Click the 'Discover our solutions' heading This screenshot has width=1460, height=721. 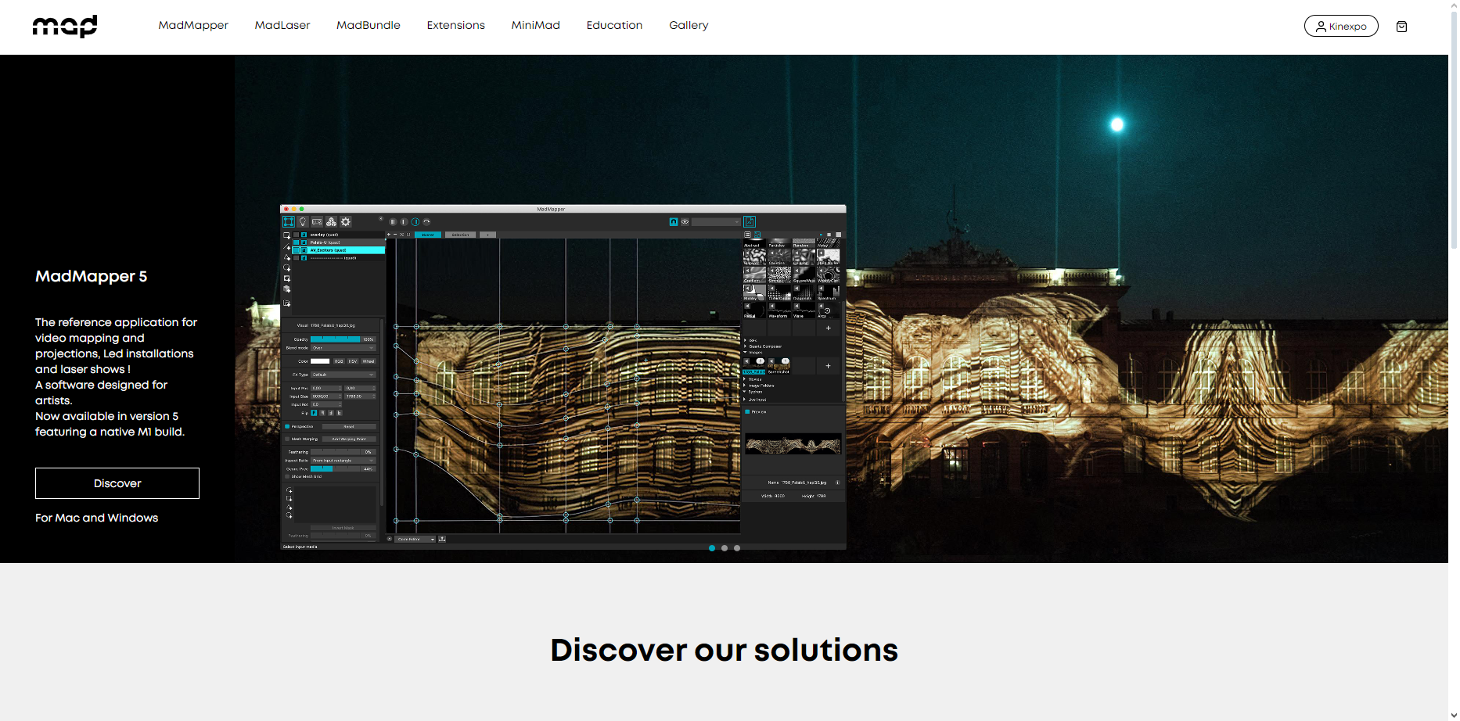[x=725, y=650]
